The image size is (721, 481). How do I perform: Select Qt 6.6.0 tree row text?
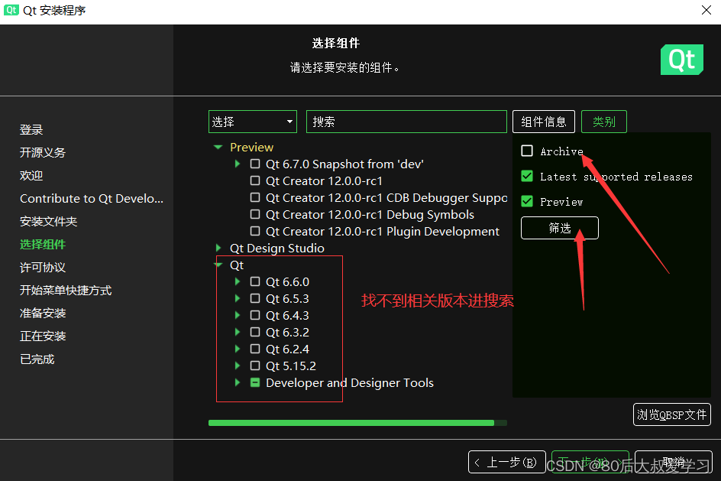[x=287, y=281]
